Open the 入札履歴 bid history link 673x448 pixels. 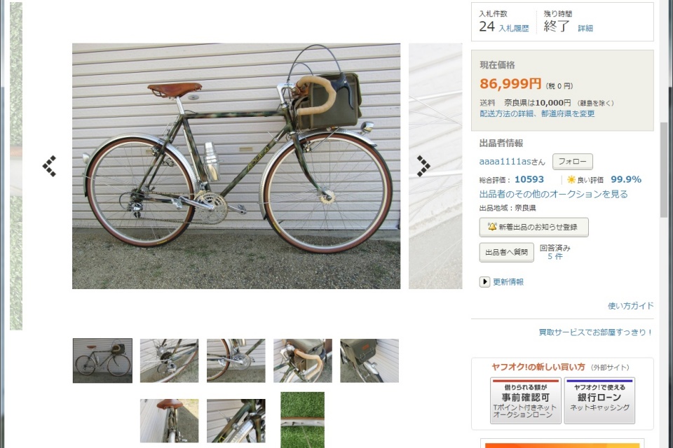point(514,28)
